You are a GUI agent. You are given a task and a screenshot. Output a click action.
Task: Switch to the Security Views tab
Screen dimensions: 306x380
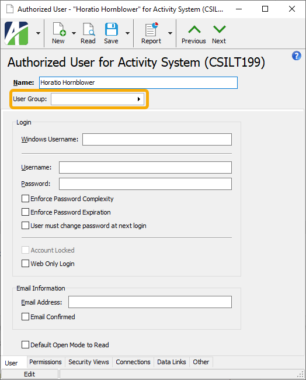click(x=89, y=362)
